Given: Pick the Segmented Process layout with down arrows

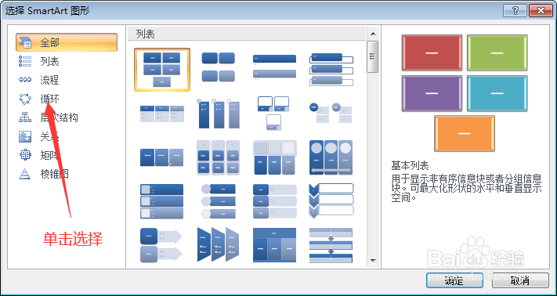Looking at the screenshot, I should coord(331,245).
